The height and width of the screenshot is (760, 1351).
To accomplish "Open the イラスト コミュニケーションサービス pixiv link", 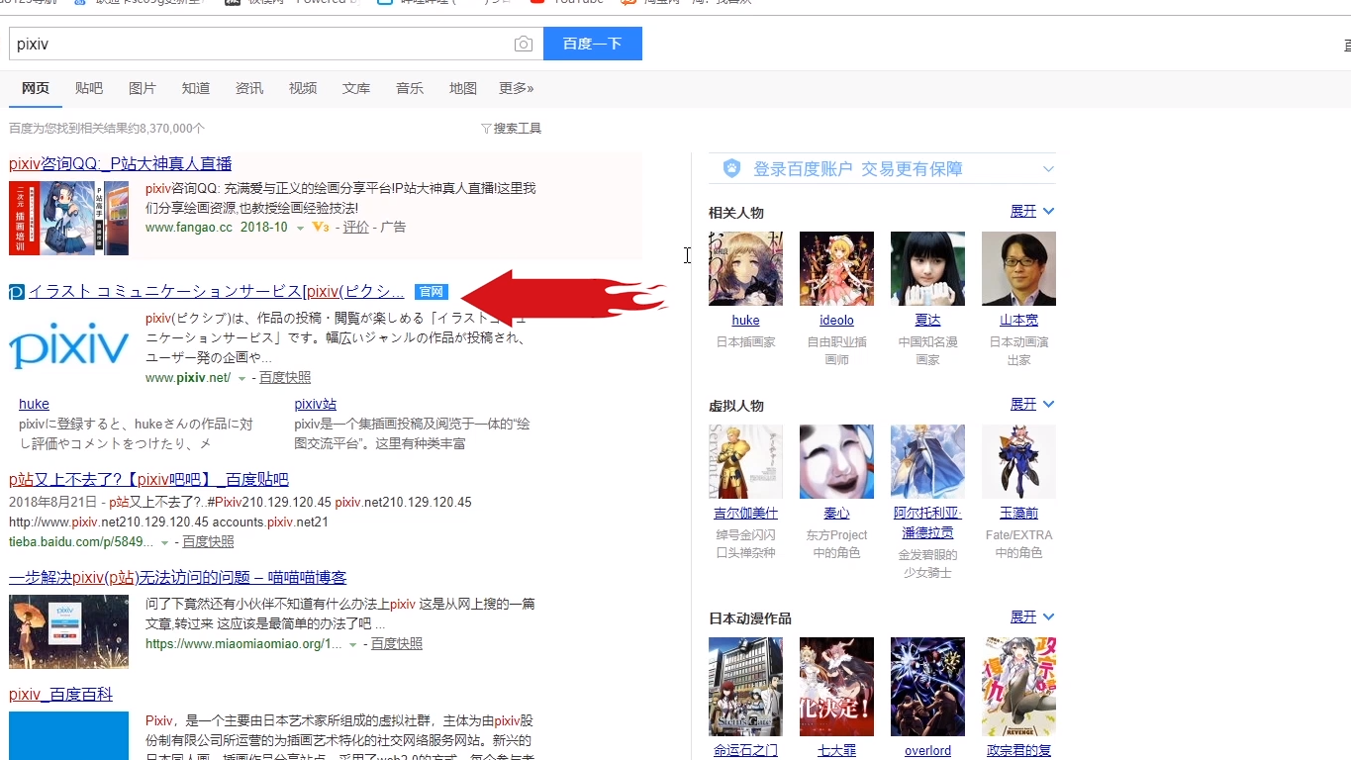I will (217, 292).
